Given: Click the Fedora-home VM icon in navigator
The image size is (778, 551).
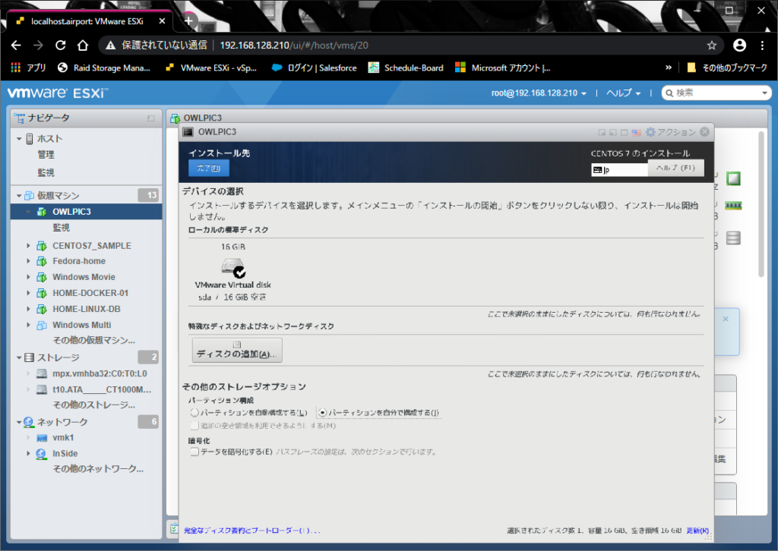Looking at the screenshot, I should point(43,261).
